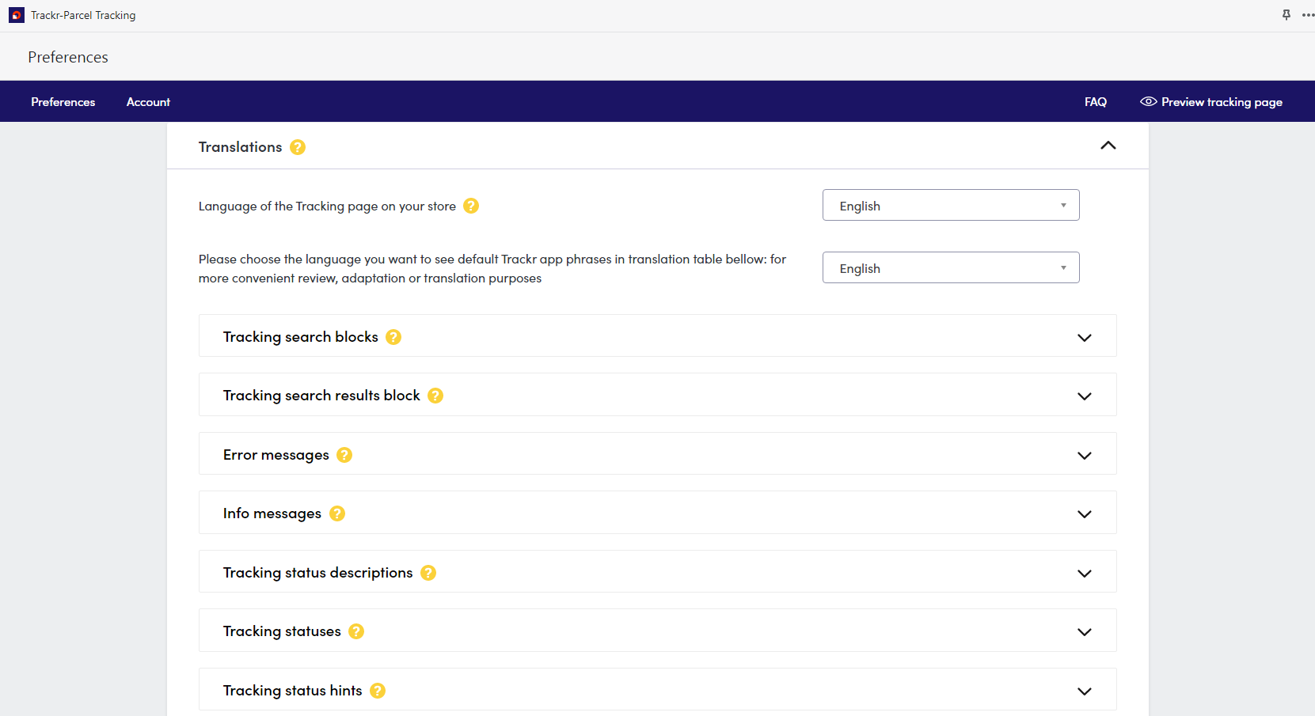The image size is (1315, 716).
Task: Click the Trackr-Parcel Tracking app title
Action: [x=83, y=15]
